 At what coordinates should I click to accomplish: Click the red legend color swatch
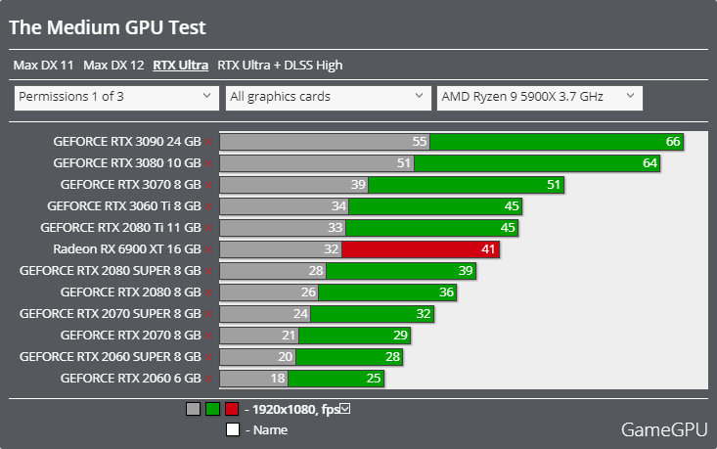coord(232,409)
